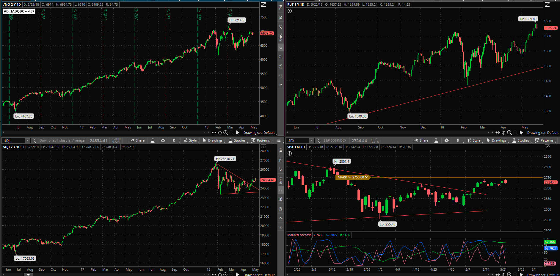Select the crosshair tool under RUT chart

(503, 133)
